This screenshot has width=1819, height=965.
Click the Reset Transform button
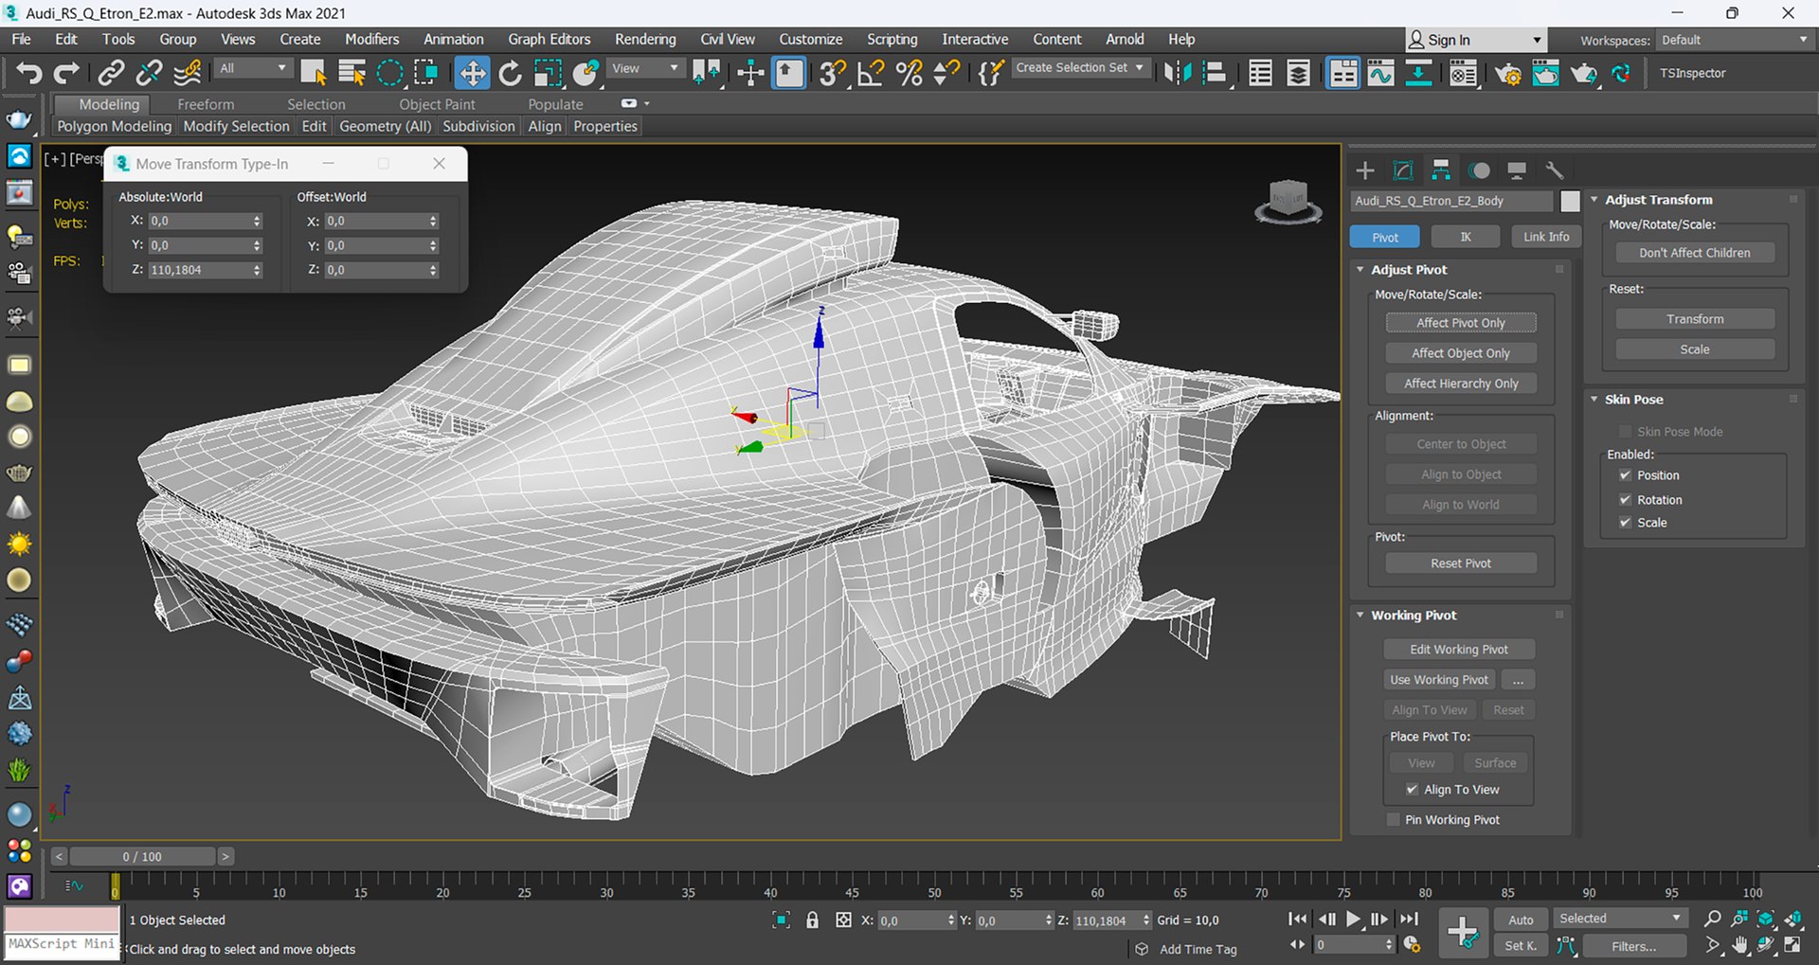coord(1695,319)
